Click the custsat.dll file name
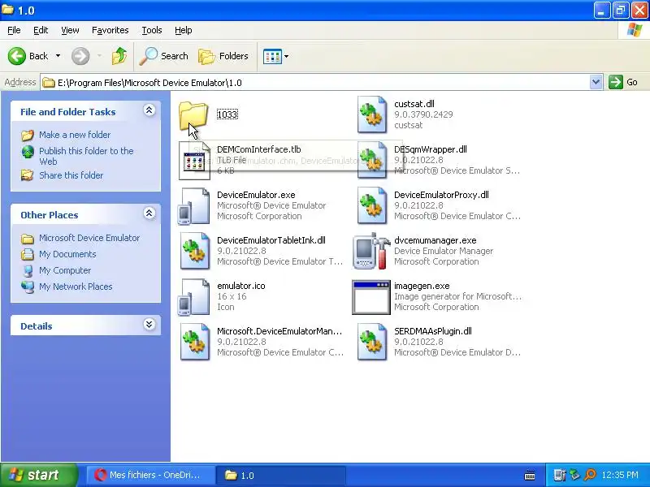Image resolution: width=650 pixels, height=487 pixels. coord(414,104)
